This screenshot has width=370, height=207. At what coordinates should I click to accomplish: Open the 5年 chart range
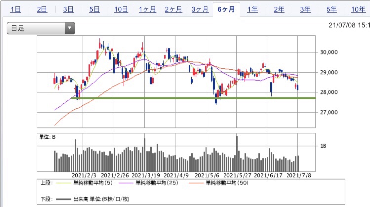click(x=331, y=9)
